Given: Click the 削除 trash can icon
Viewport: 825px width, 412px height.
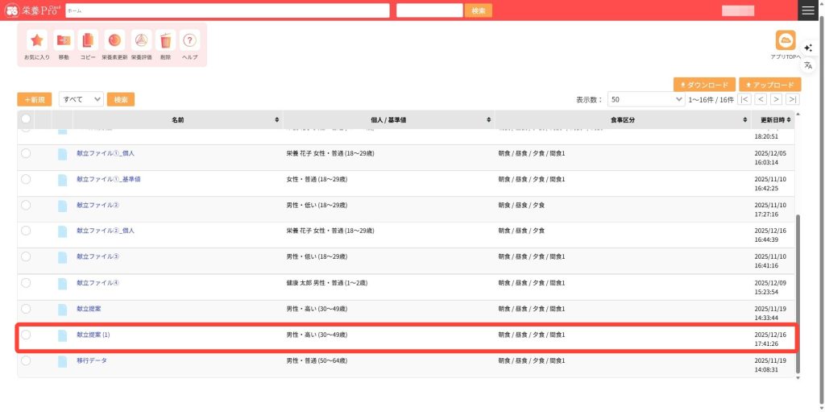Looking at the screenshot, I should point(166,40).
